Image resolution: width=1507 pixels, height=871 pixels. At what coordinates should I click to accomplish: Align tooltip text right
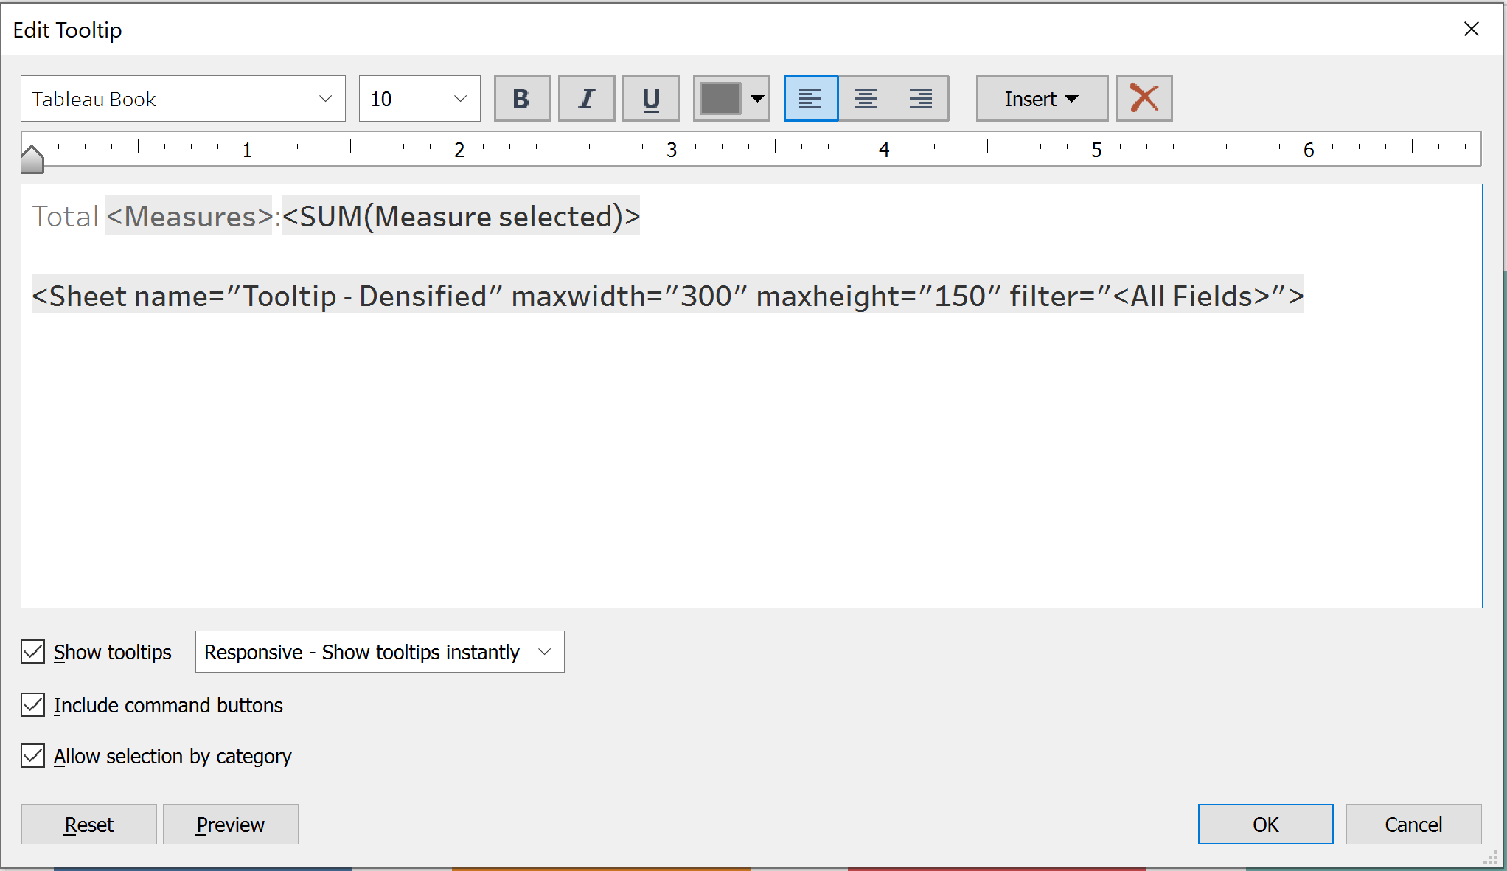click(x=921, y=98)
